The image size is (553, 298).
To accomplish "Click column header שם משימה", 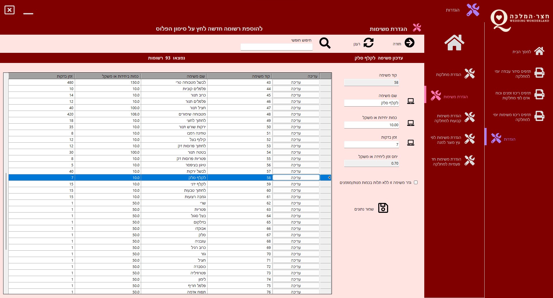I will point(174,76).
